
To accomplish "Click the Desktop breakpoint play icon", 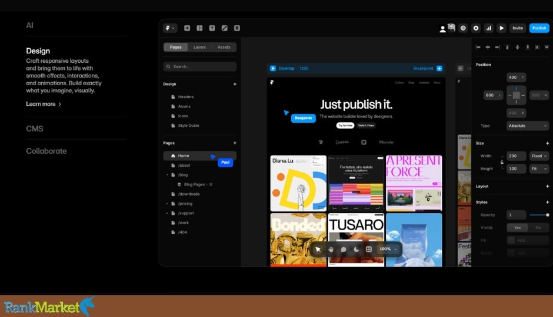I will pyautogui.click(x=273, y=69).
